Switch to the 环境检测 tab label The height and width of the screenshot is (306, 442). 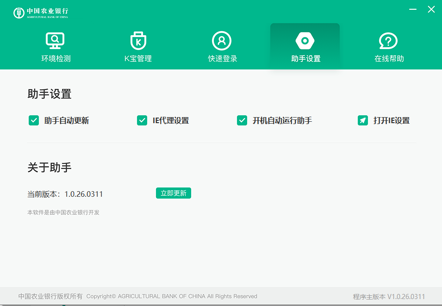56,58
